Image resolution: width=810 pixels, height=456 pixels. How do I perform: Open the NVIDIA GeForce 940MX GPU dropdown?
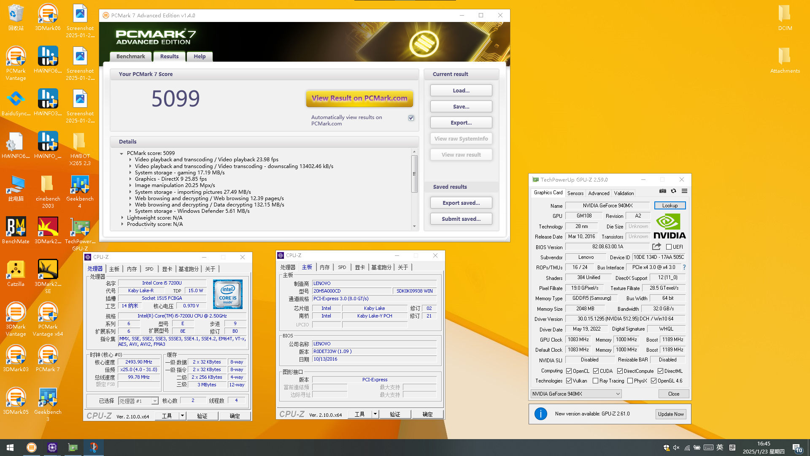pos(576,394)
